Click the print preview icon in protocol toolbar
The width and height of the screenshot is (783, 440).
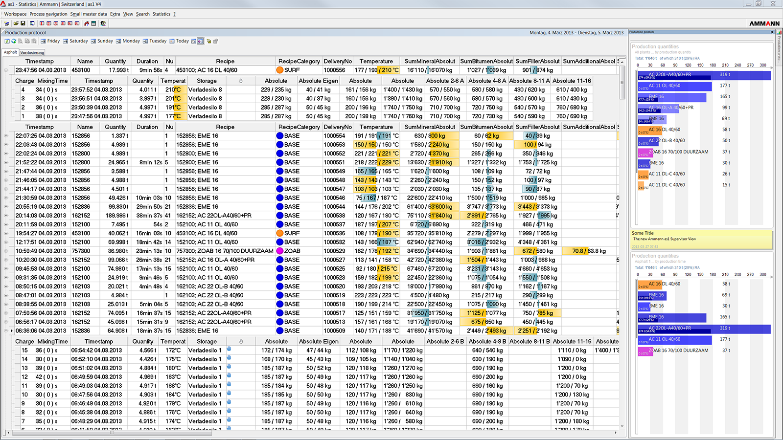[21, 41]
